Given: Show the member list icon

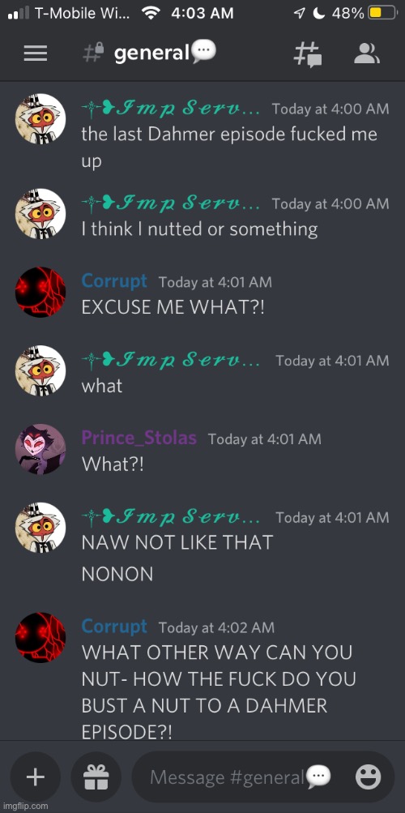Looking at the screenshot, I should pyautogui.click(x=367, y=53).
